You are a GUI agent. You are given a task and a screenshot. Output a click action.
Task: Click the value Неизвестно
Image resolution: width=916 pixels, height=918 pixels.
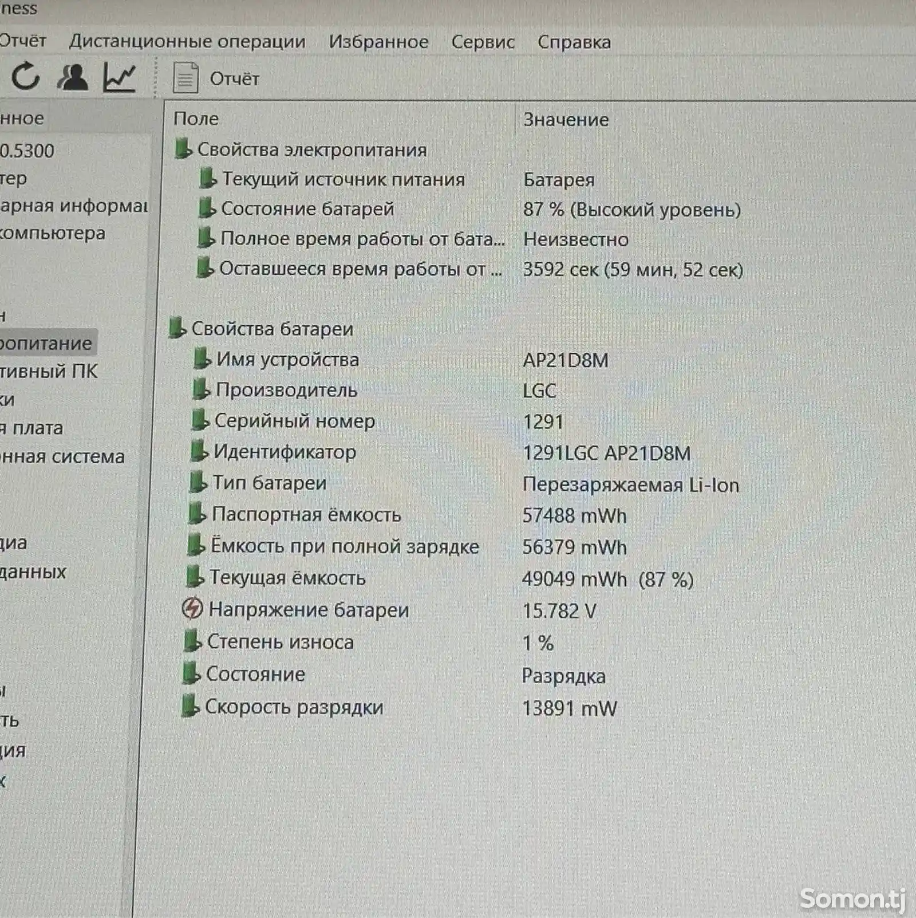point(576,239)
